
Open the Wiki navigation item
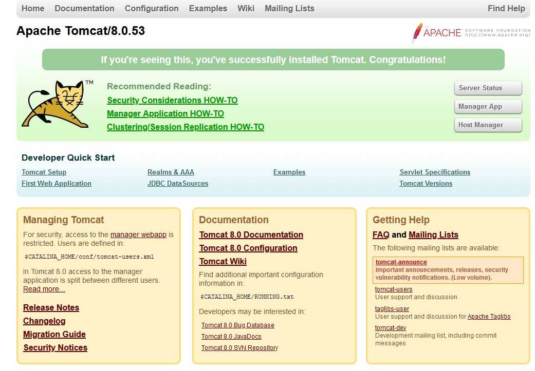(246, 8)
